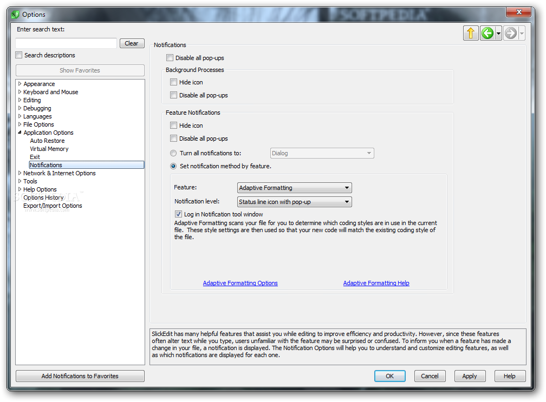Open Adaptive Formatting Options link
546x402 pixels.
pos(240,283)
